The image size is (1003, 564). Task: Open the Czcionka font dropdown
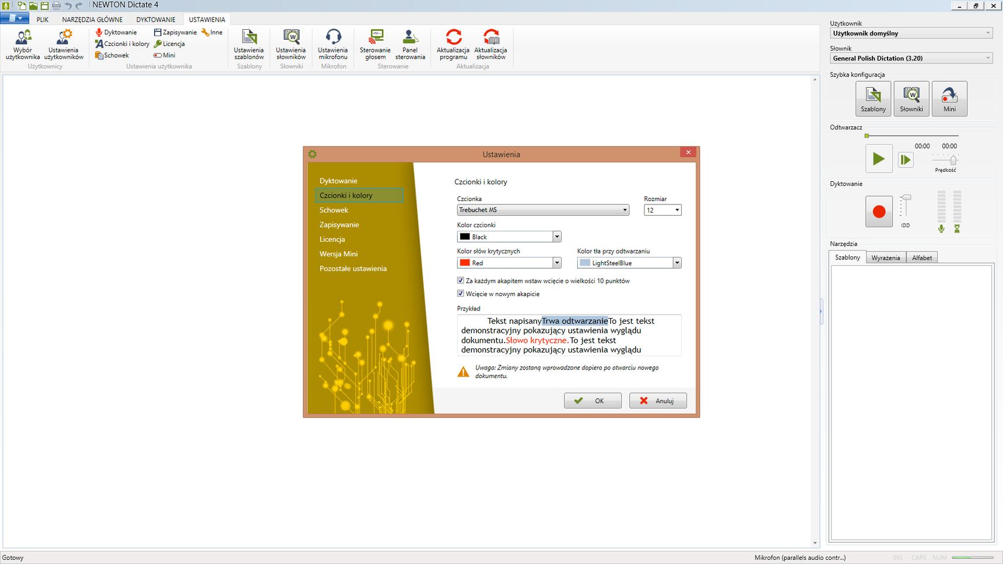tap(543, 210)
